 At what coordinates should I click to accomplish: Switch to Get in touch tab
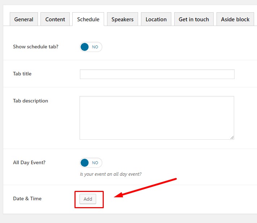194,19
